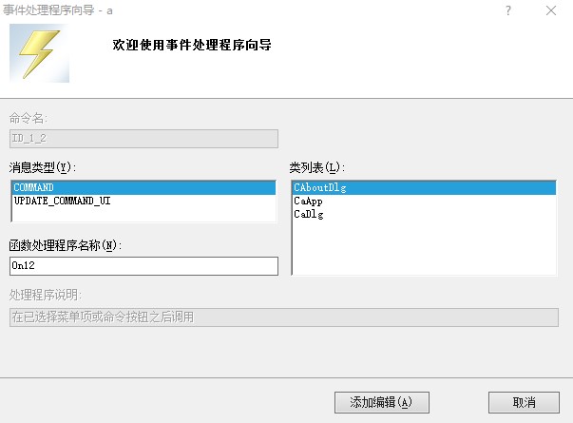The width and height of the screenshot is (573, 423).
Task: Click the 处理程序说明 label
Action: [48, 295]
